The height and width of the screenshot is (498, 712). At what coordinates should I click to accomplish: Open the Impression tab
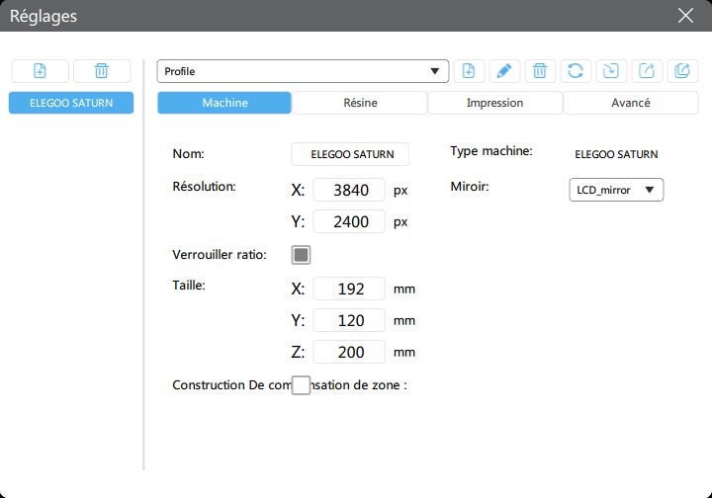pyautogui.click(x=495, y=103)
